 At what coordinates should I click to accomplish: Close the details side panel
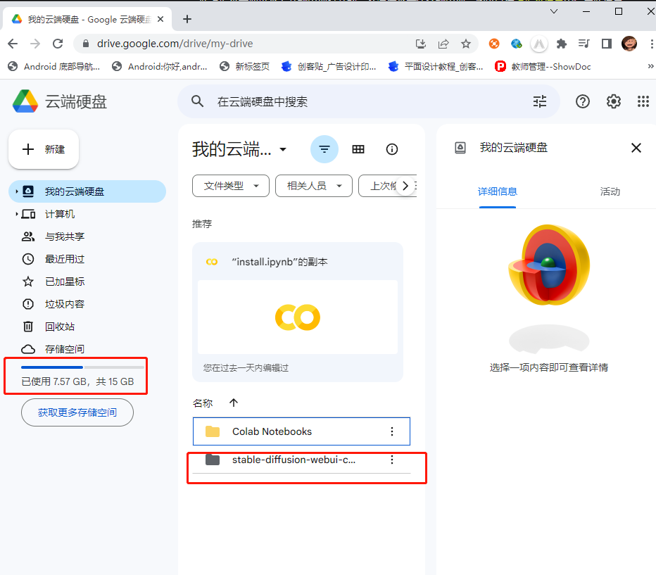[636, 148]
